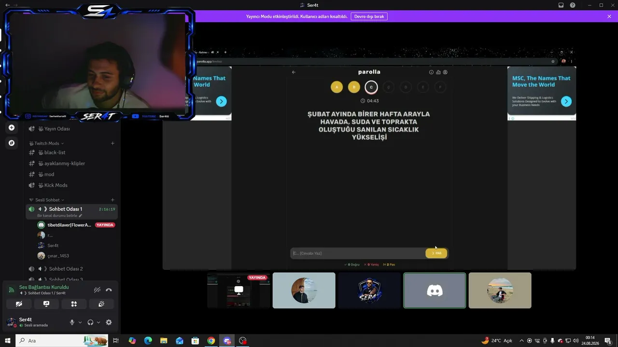Open screen share button in voice panel
Viewport: 618px width, 347px height.
click(46, 304)
